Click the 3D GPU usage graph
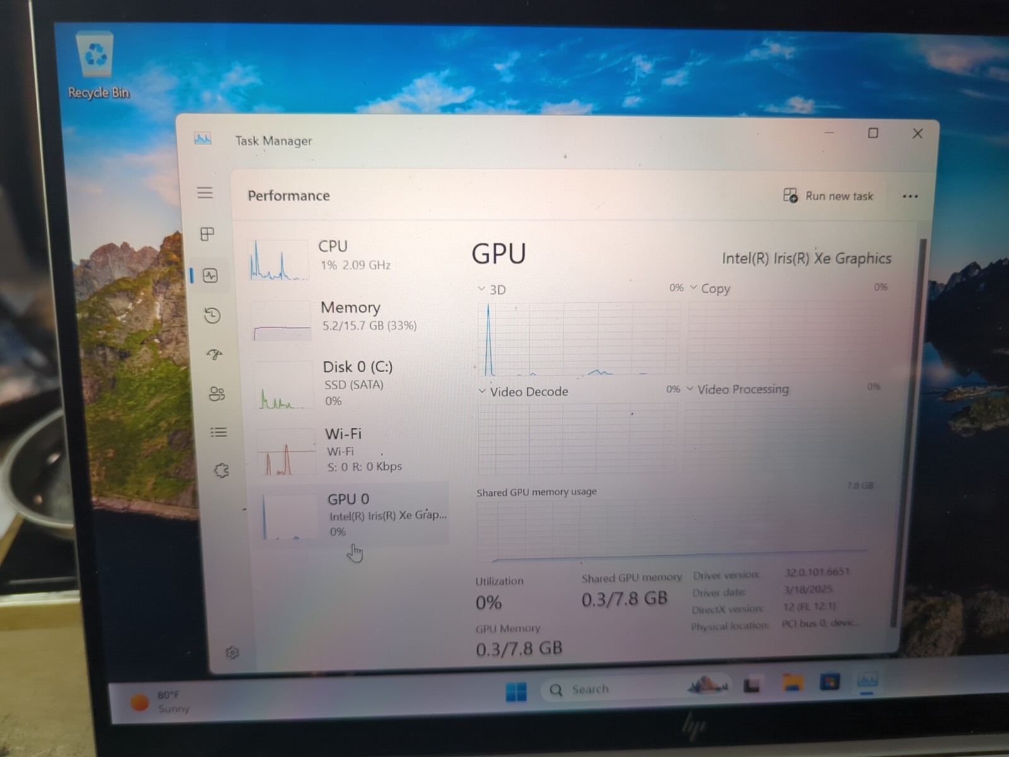Screen dimensions: 1009x757 tap(578, 339)
